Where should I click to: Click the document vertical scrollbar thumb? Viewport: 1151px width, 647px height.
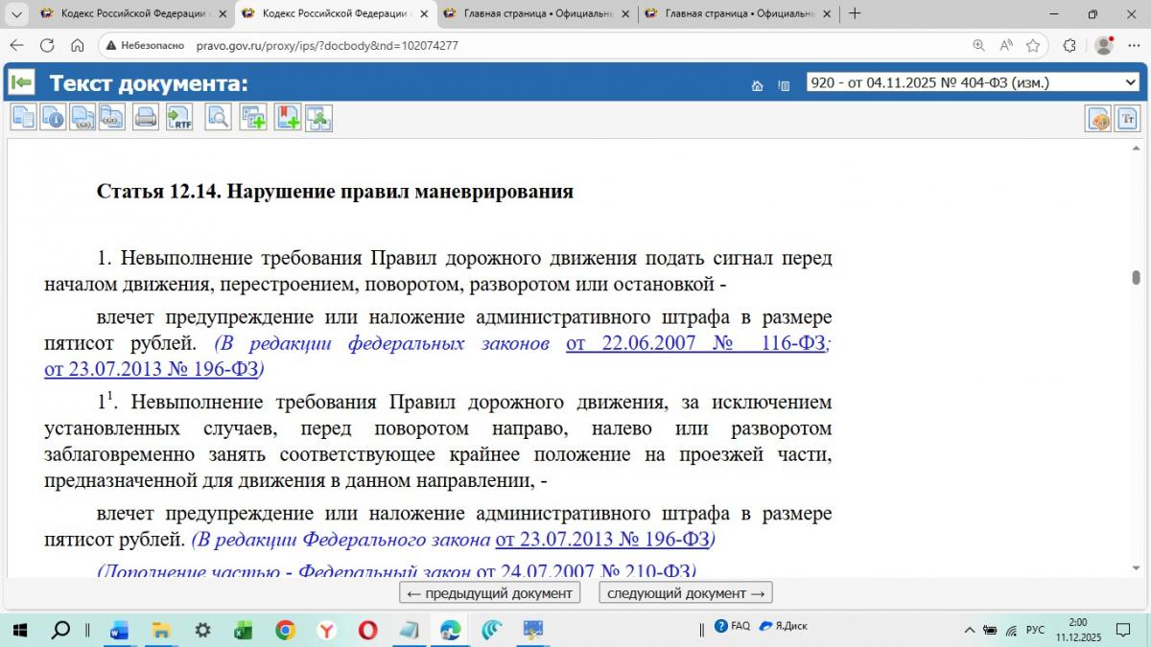coord(1136,279)
